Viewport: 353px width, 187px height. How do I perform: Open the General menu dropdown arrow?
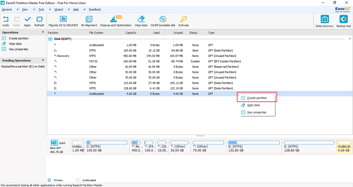(18, 9)
